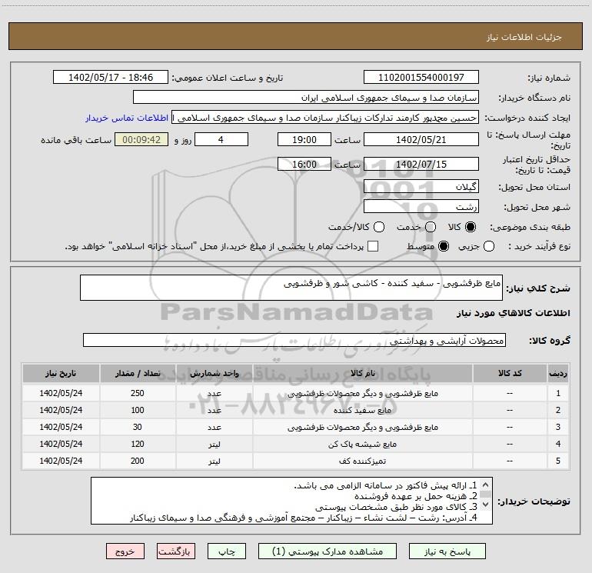Click the remaining days field showing 4
The width and height of the screenshot is (592, 573).
tap(221, 140)
